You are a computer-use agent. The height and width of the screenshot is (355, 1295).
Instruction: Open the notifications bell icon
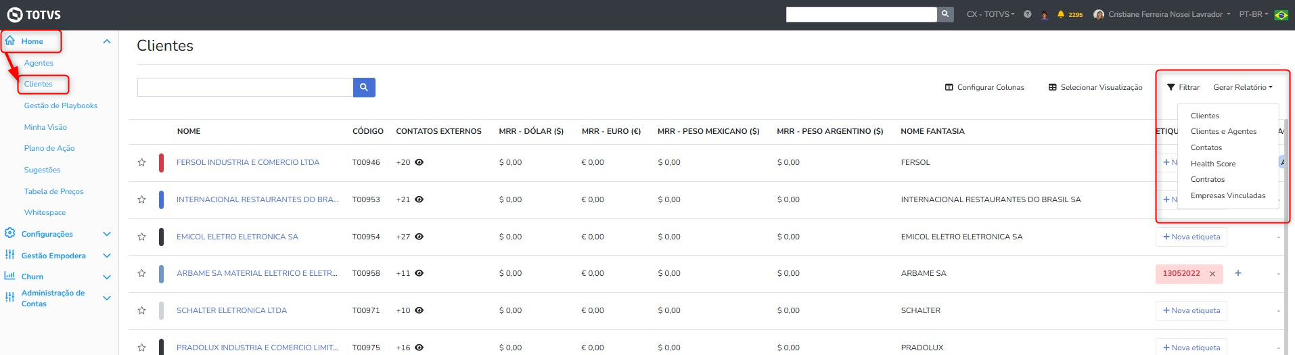tap(1061, 14)
